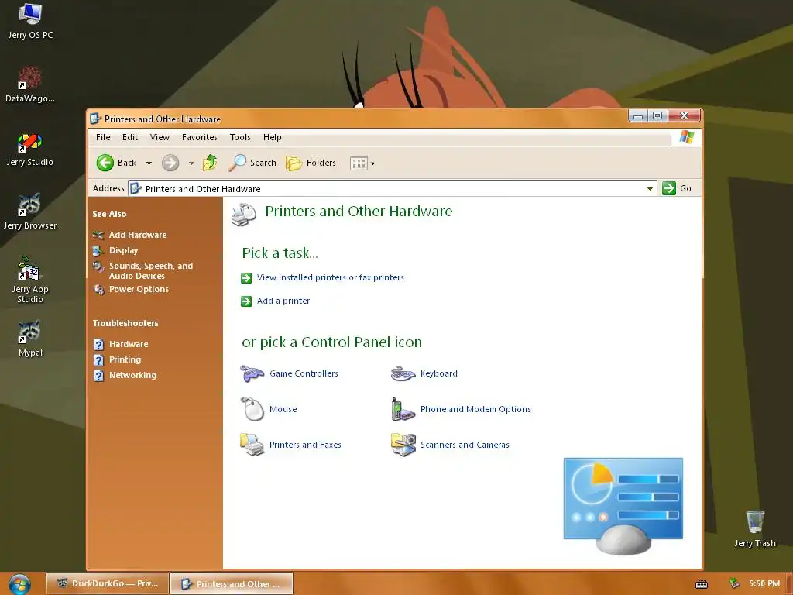Click the Windows flag logo in menu bar

tap(686, 137)
